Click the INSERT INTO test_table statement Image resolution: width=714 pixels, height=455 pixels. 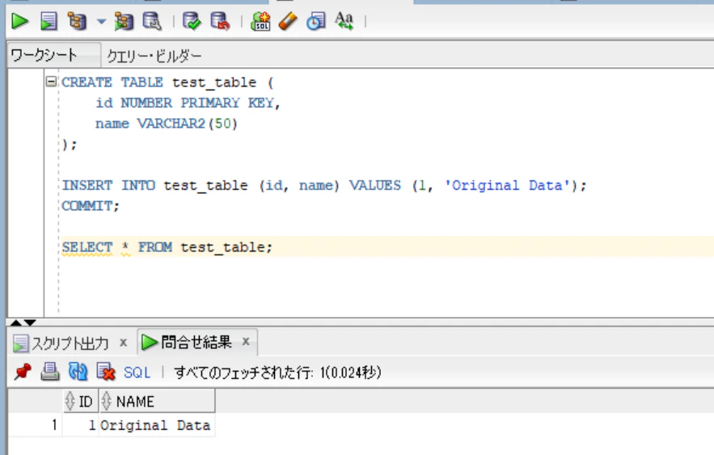pos(324,186)
